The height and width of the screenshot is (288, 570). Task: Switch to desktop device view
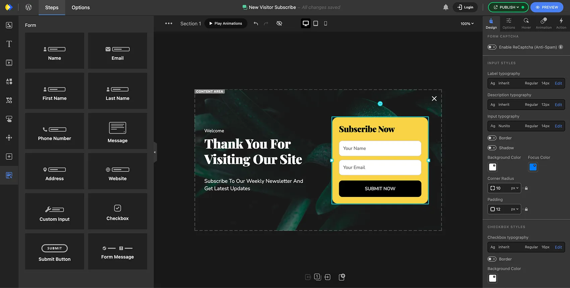pyautogui.click(x=306, y=23)
